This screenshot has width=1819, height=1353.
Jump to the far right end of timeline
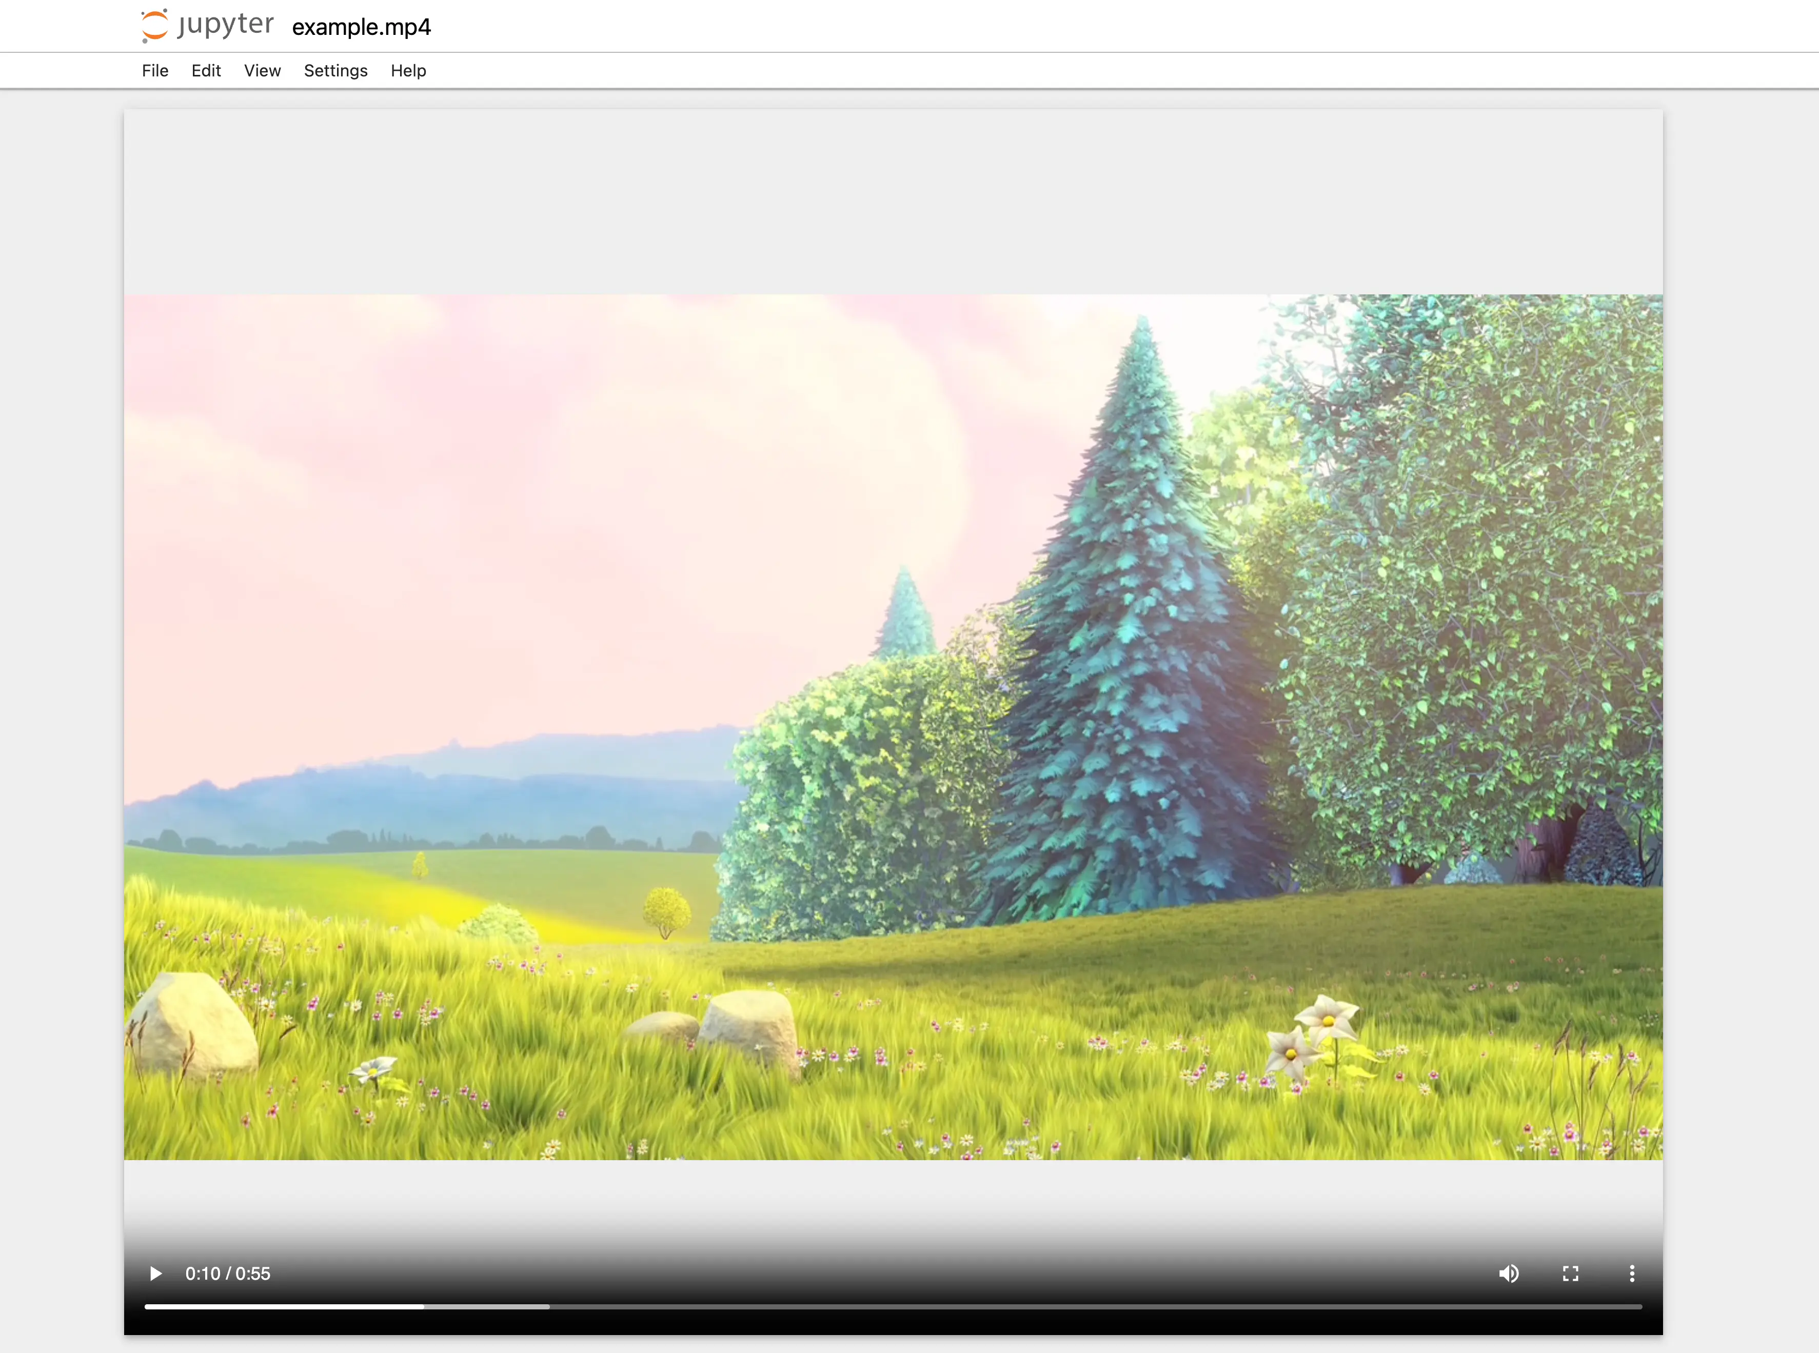pyautogui.click(x=1640, y=1306)
